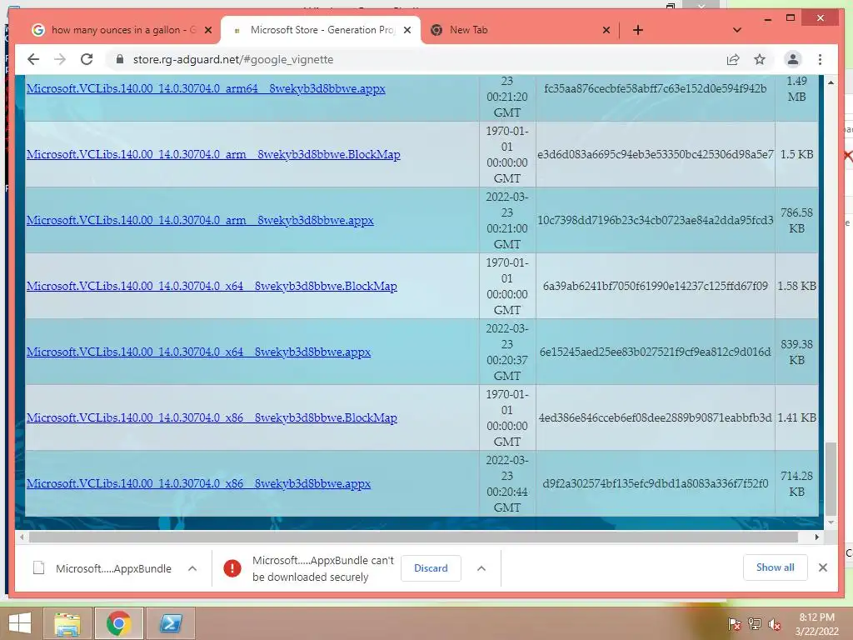Screen dimensions: 853x640
Task: Click the Action Center flag tray icon
Action: pos(734,624)
